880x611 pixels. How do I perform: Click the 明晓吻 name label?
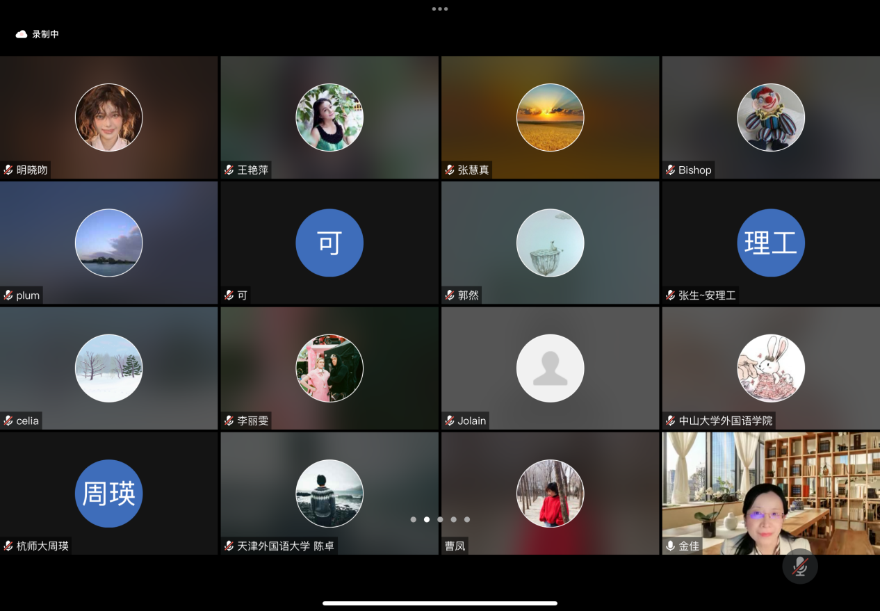(32, 170)
